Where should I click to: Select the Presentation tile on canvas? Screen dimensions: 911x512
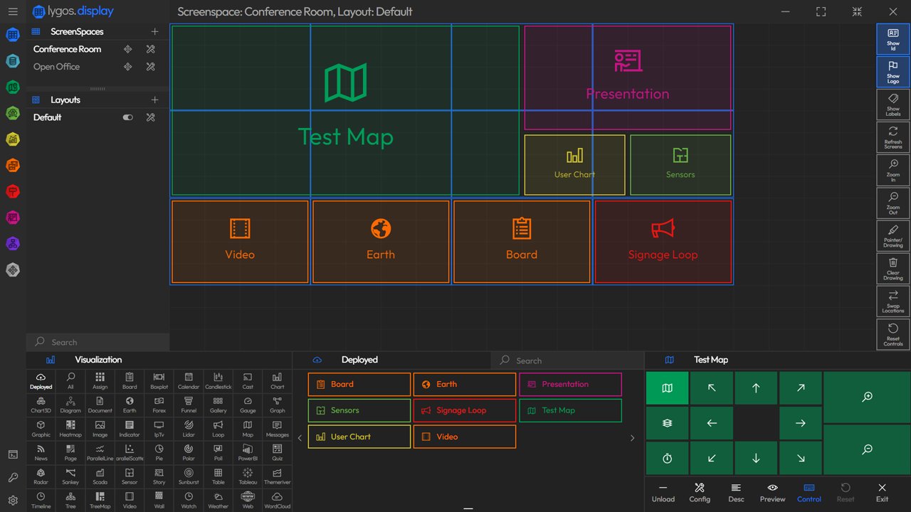628,78
